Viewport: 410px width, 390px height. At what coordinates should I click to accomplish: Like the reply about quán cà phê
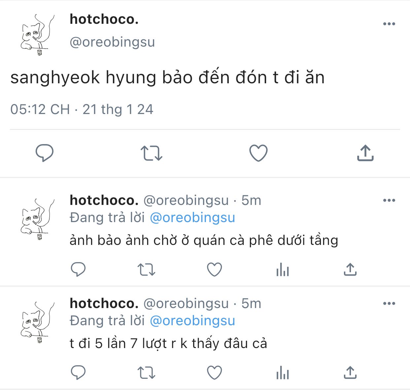coord(215,269)
